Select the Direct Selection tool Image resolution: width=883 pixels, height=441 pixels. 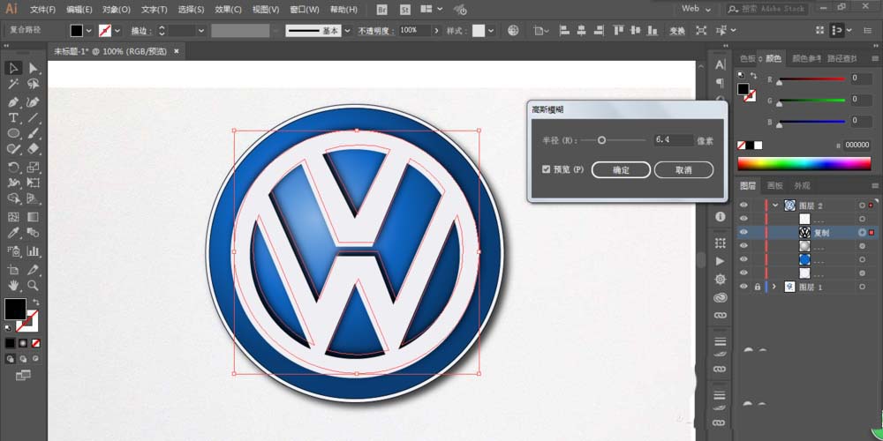click(33, 68)
